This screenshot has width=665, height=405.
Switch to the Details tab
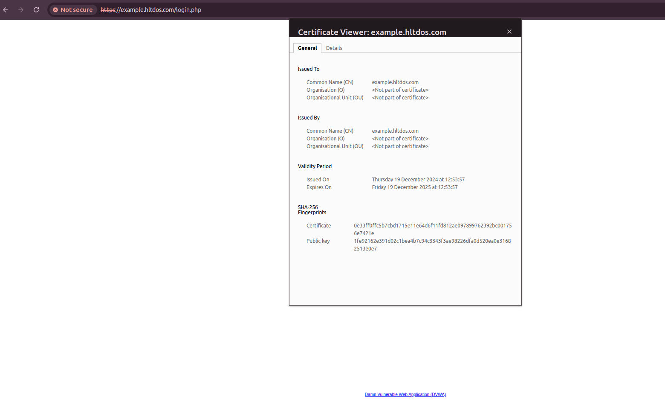(334, 48)
